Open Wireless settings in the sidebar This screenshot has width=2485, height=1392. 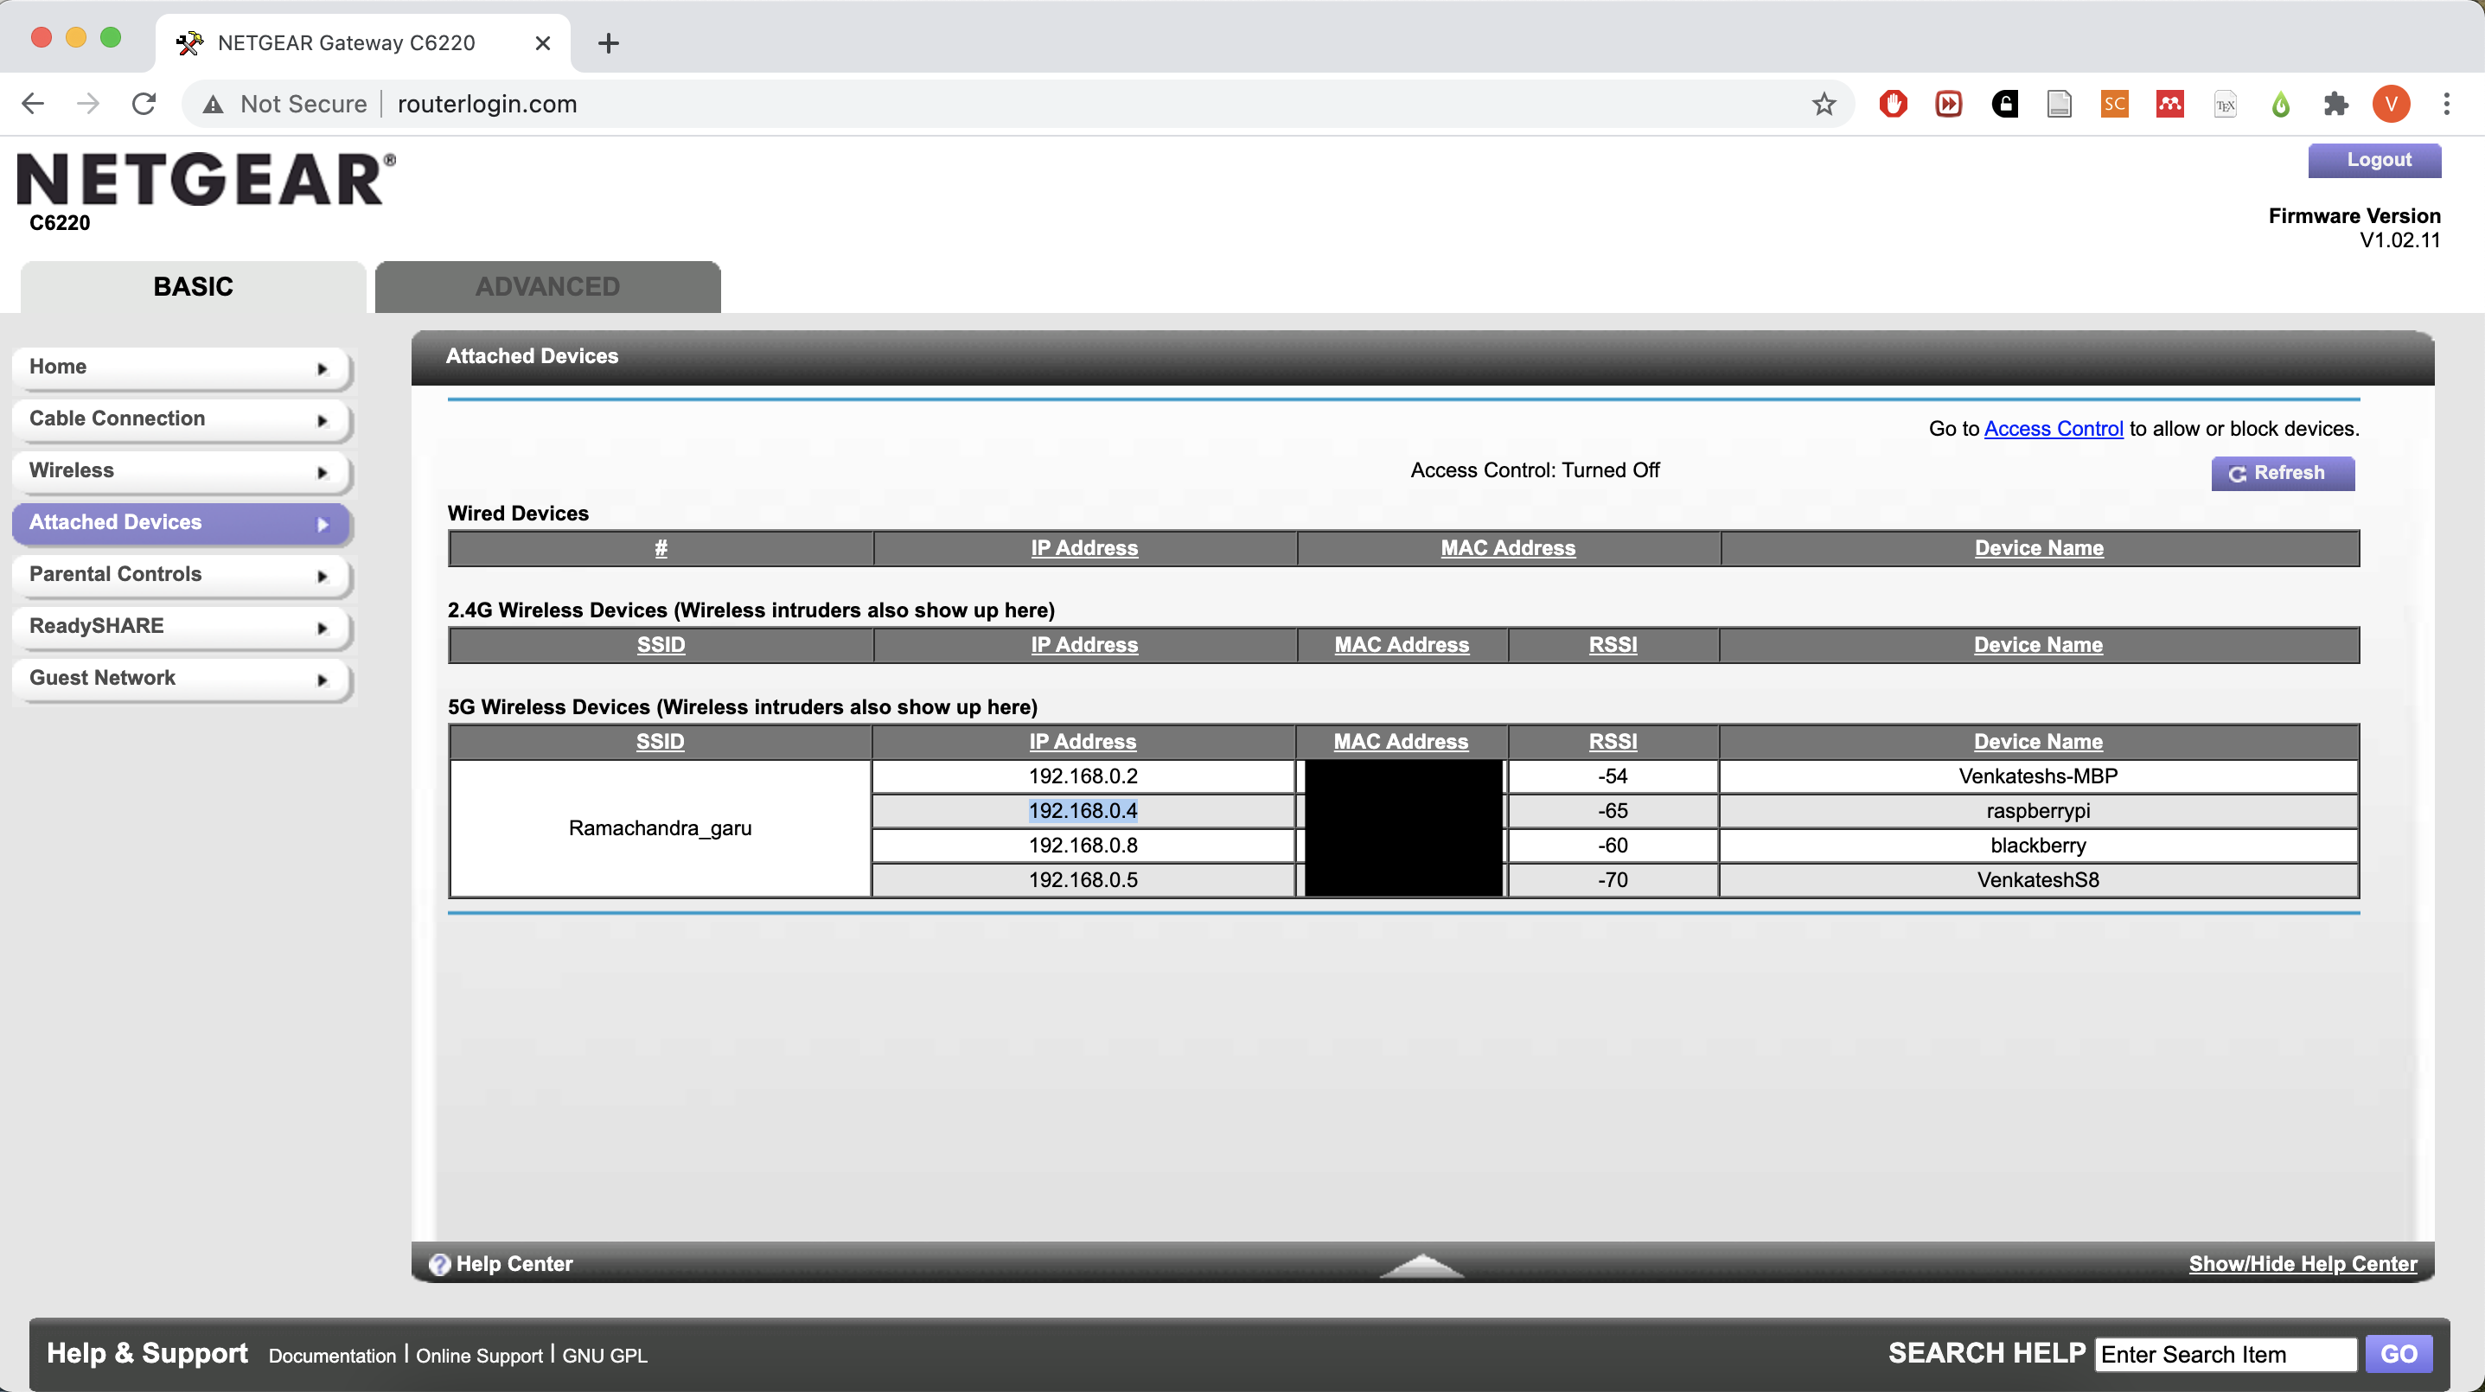(x=182, y=472)
